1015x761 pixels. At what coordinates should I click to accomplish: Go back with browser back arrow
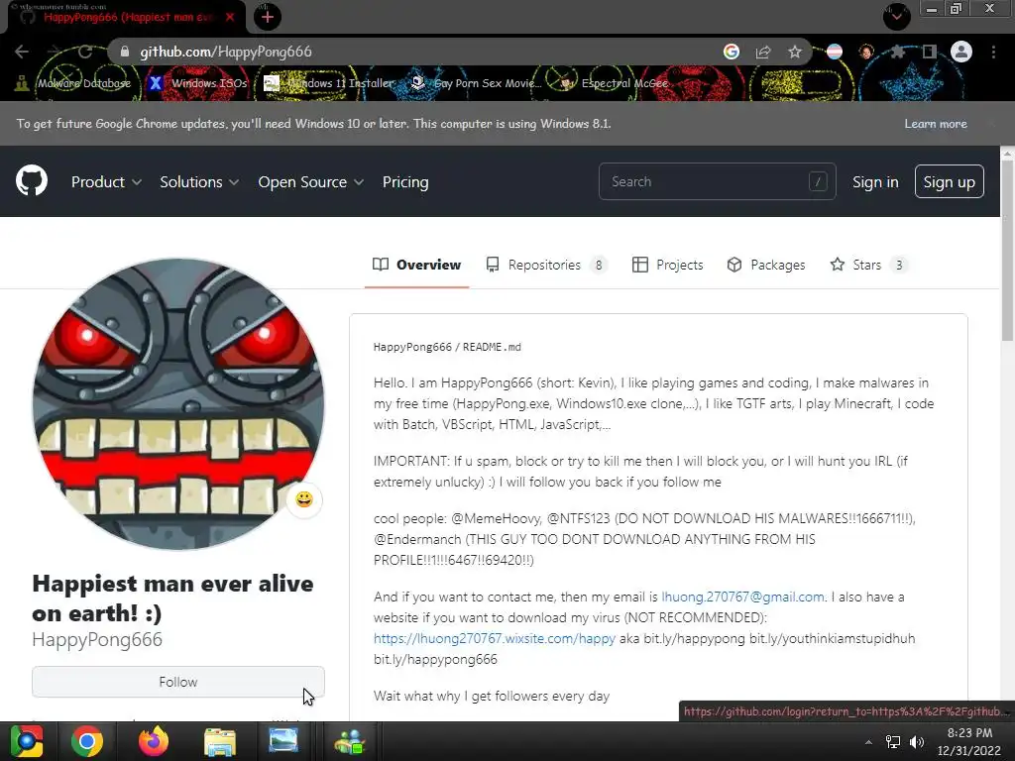tap(22, 52)
